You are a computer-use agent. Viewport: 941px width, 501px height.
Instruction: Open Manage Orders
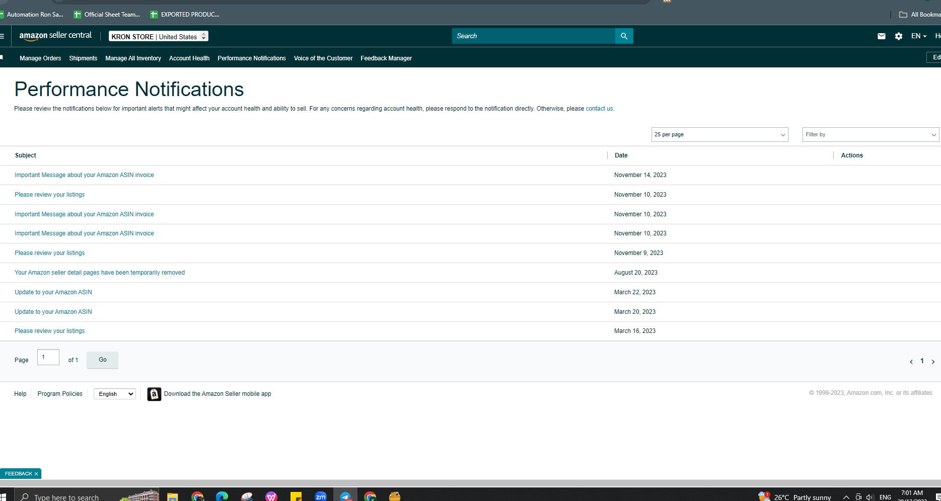[x=40, y=58]
